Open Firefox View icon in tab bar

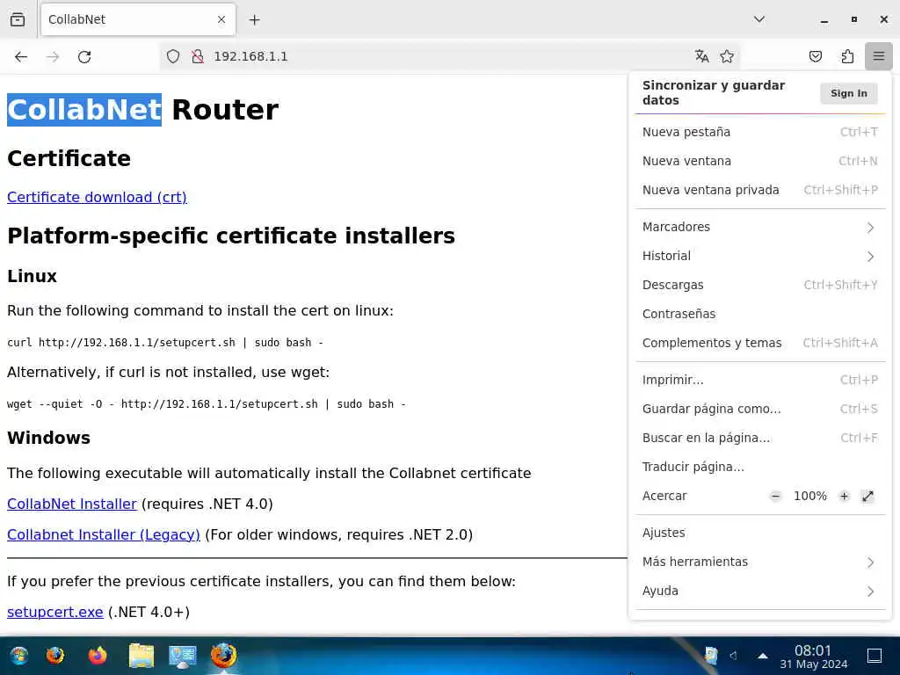pos(18,19)
